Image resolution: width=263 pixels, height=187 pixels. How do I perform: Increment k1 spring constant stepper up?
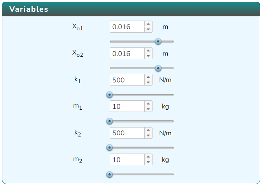pos(148,77)
